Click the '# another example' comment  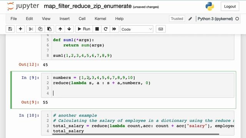75,115
